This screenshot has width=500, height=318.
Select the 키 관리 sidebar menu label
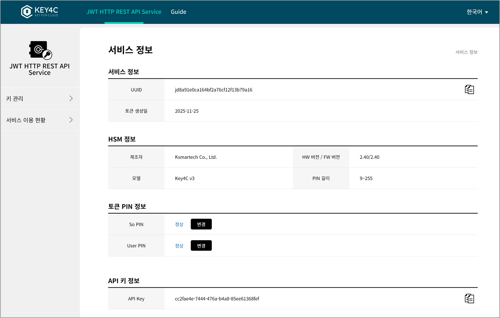(15, 99)
